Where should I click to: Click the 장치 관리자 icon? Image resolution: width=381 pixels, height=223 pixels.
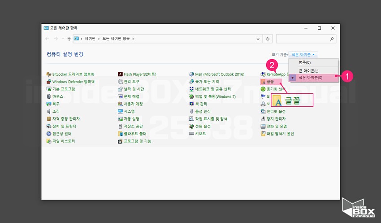pos(263,118)
